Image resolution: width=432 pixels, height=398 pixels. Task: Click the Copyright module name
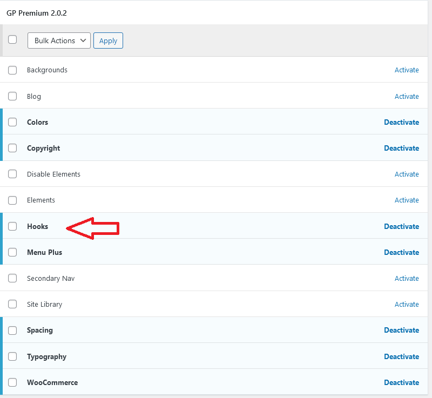click(44, 148)
